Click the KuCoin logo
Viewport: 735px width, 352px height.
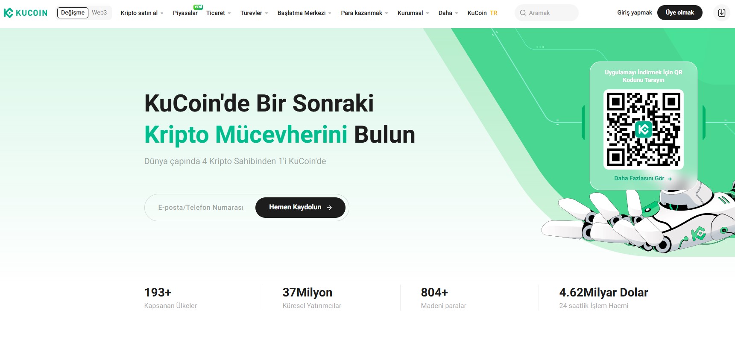point(26,13)
